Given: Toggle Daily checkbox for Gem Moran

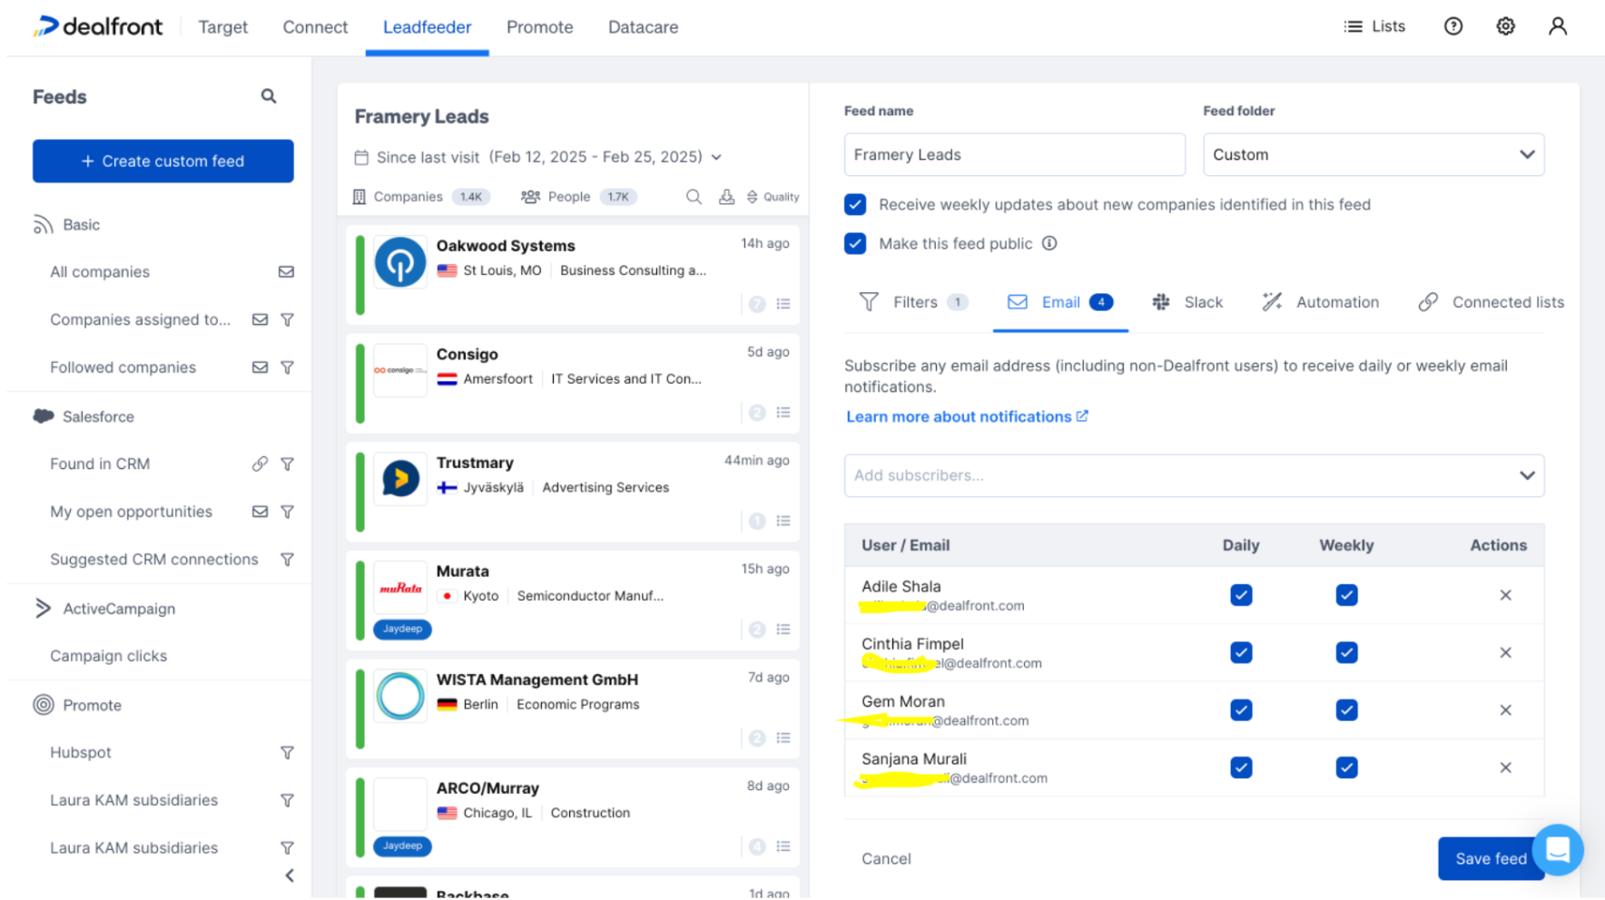Looking at the screenshot, I should click(x=1241, y=710).
